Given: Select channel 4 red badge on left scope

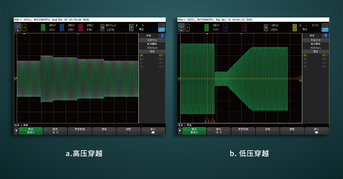Looking at the screenshot, I should pyautogui.click(x=81, y=28).
